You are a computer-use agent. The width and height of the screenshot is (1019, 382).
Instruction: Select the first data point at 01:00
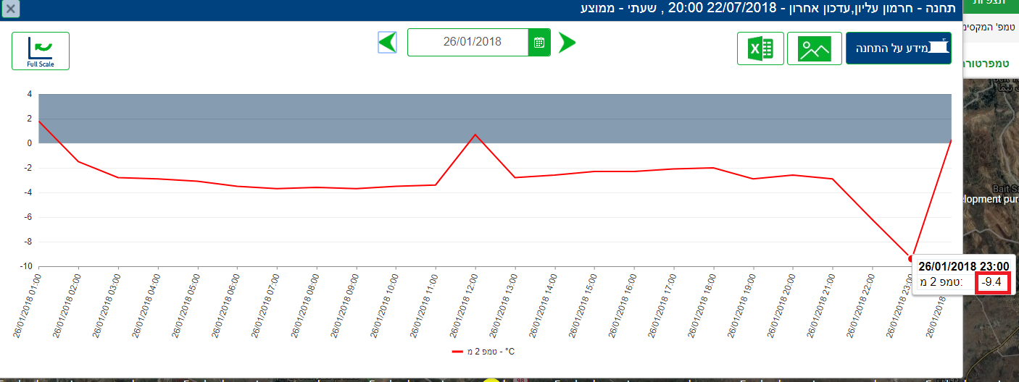(39, 122)
